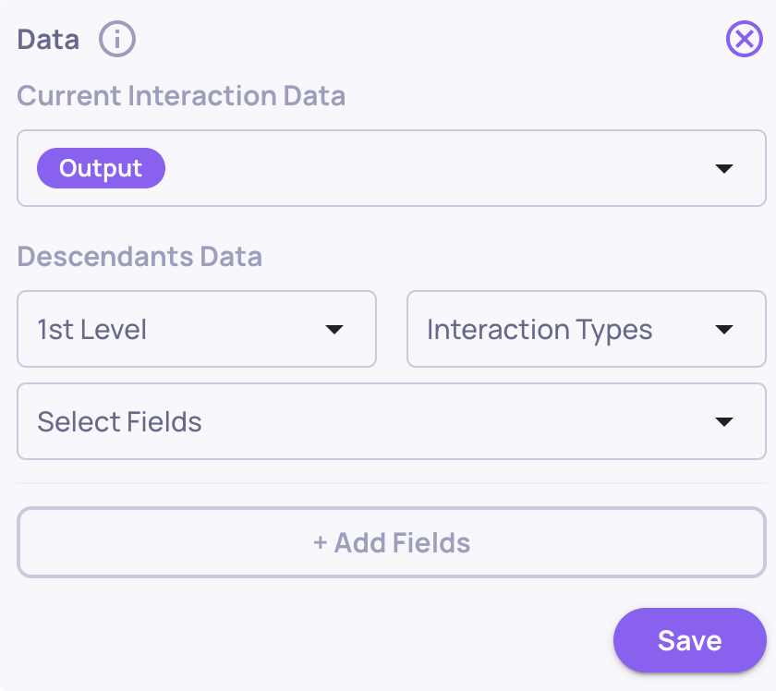
Task: Click the 1st Level text
Action: coord(92,330)
